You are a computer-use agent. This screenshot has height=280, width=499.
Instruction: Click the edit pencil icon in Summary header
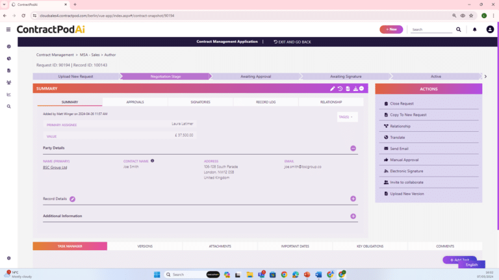tap(332, 89)
